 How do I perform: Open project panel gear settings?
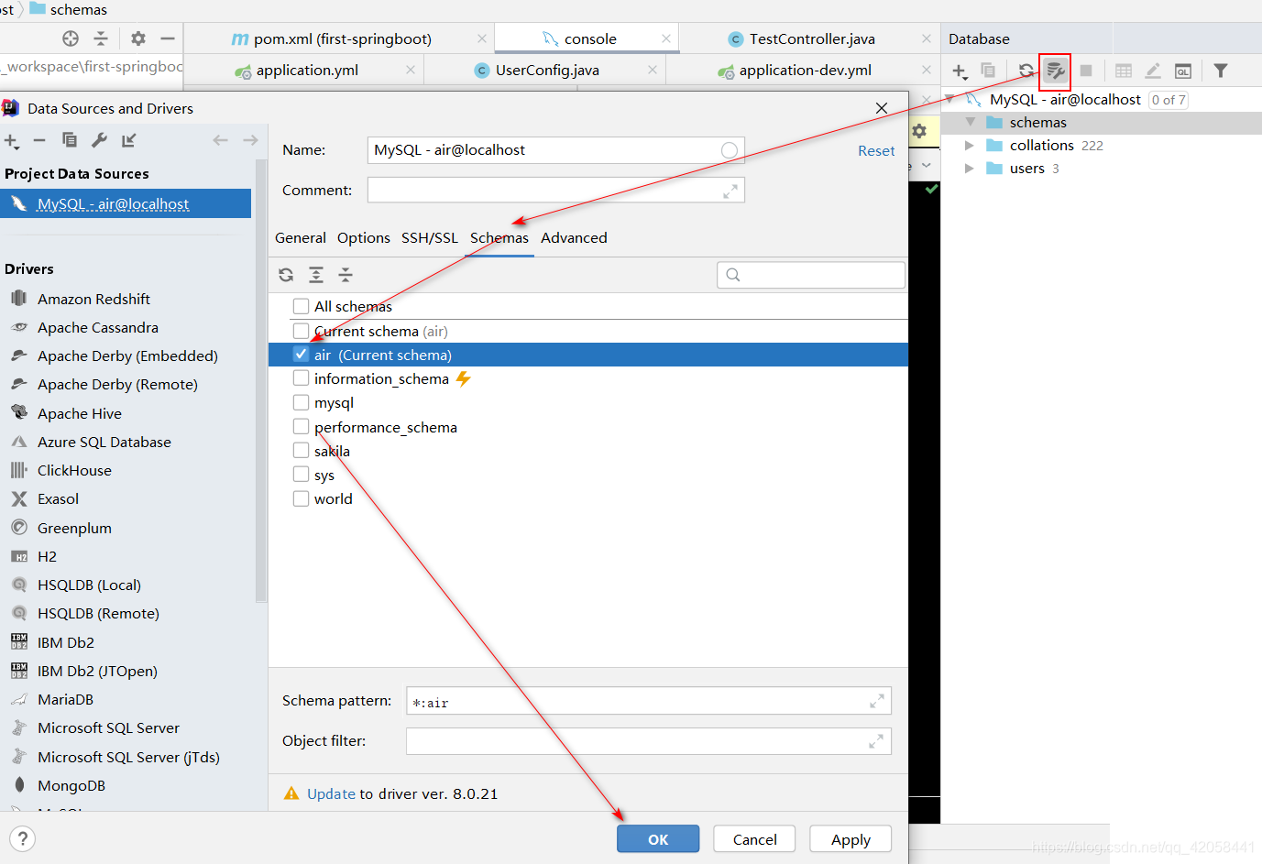coord(138,38)
